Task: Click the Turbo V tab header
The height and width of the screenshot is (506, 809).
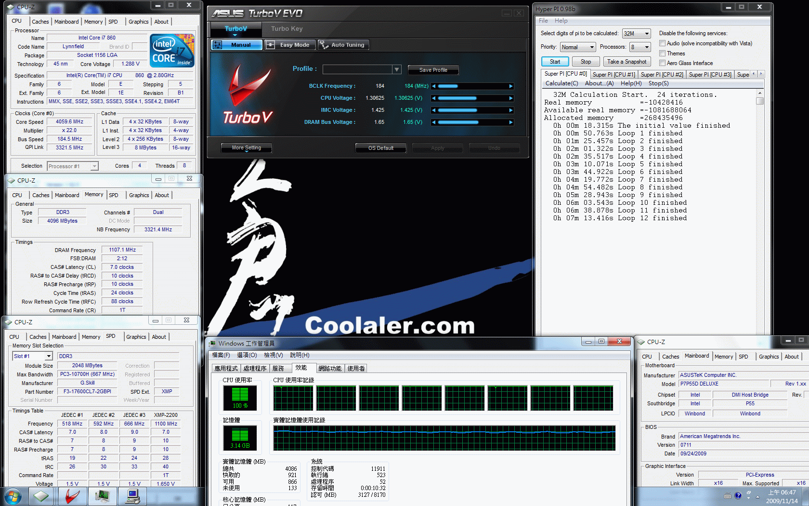Action: point(235,29)
